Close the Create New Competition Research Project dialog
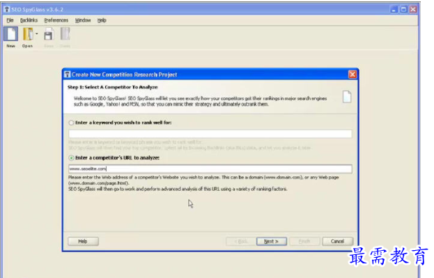This screenshot has height=278, width=434. (352, 75)
